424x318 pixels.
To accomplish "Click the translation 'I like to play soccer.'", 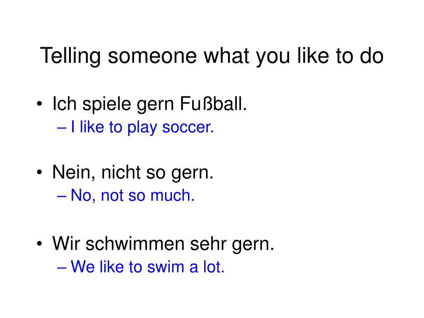I will [142, 128].
